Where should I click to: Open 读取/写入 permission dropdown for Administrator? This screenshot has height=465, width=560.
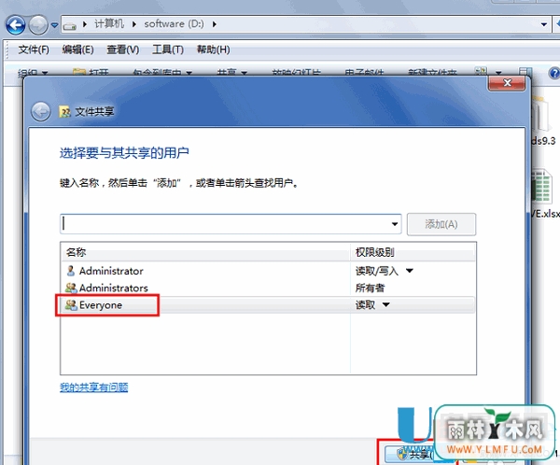(x=410, y=271)
